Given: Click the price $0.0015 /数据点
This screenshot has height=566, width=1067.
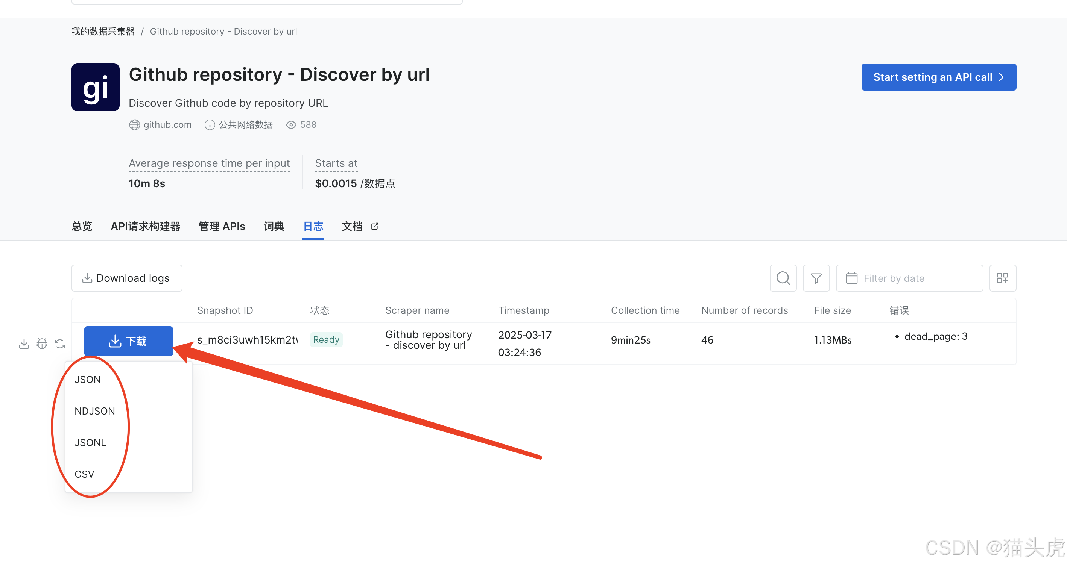Looking at the screenshot, I should tap(355, 183).
